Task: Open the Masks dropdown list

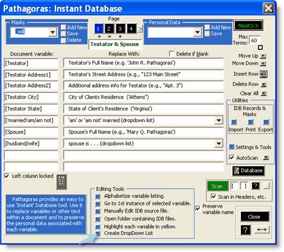Action: pos(53,32)
